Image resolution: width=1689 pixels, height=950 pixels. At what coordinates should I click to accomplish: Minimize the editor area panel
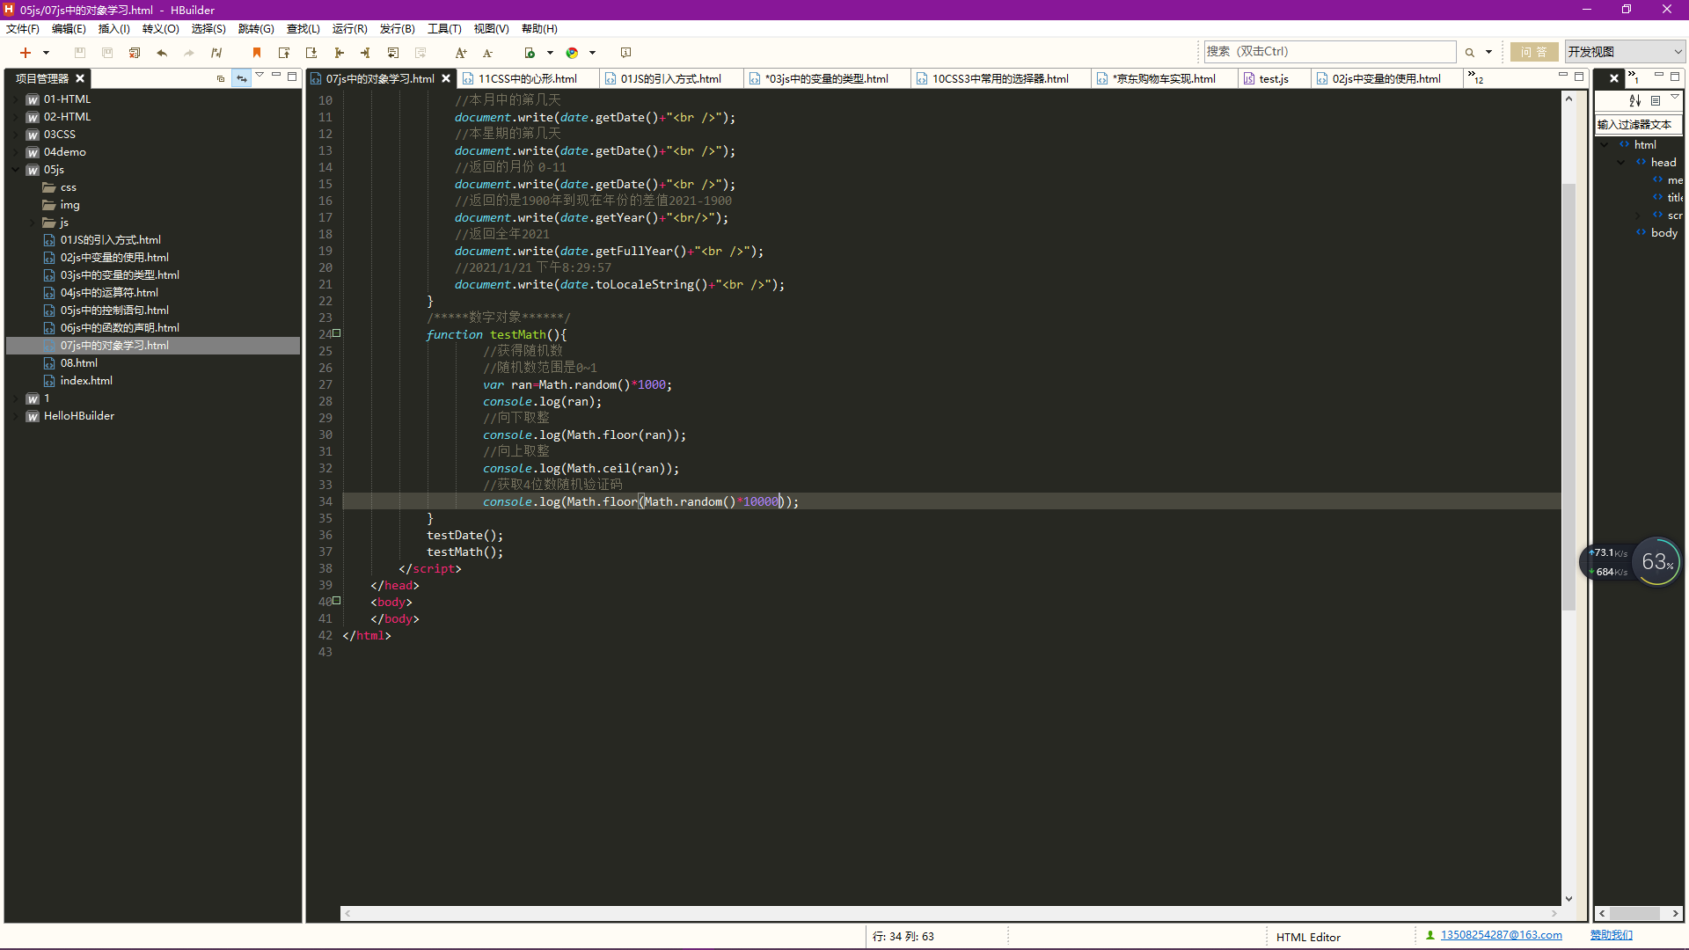(x=1562, y=76)
